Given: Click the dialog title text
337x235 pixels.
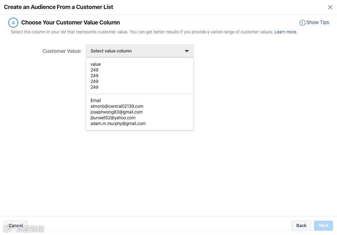Looking at the screenshot, I should 59,7.
